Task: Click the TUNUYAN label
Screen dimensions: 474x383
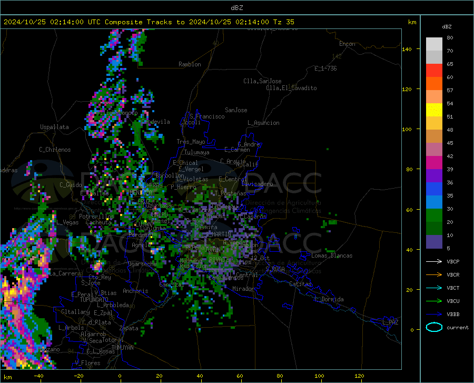Action: (122, 348)
